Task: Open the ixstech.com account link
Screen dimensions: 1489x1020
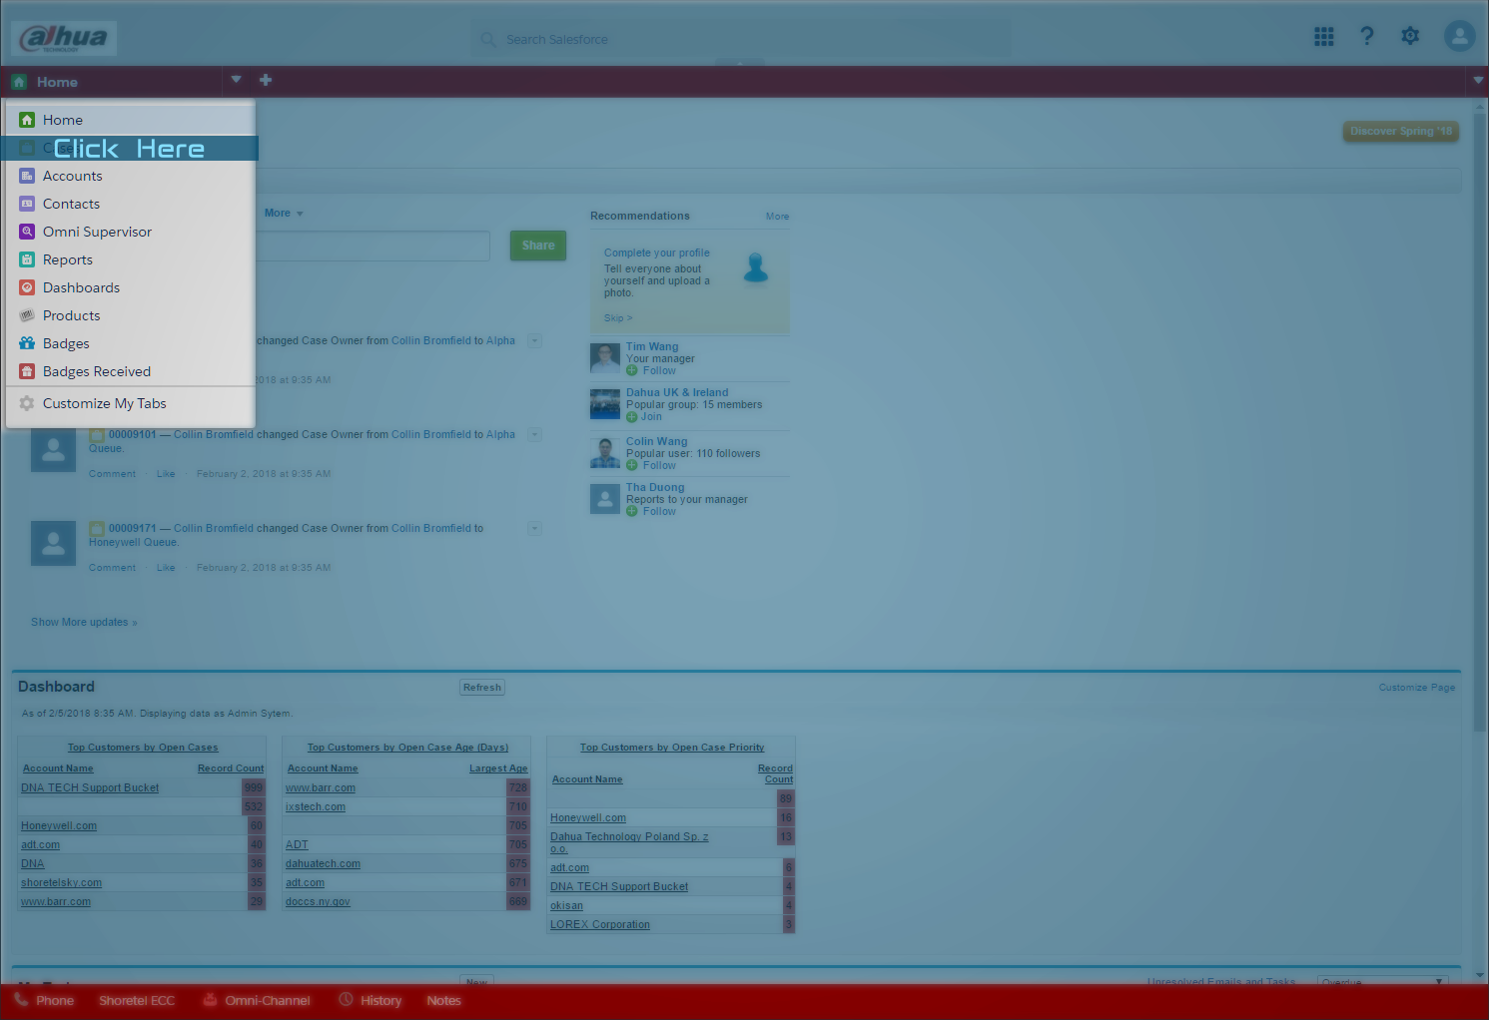Action: [316, 807]
